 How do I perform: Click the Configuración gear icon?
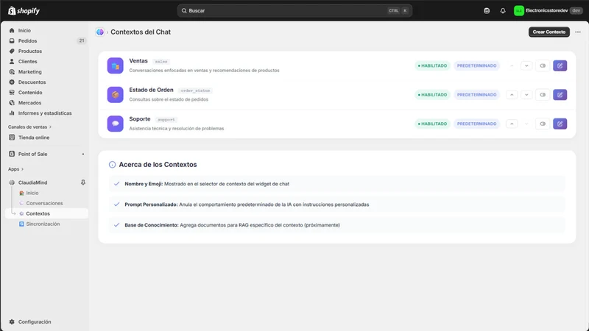[12, 321]
